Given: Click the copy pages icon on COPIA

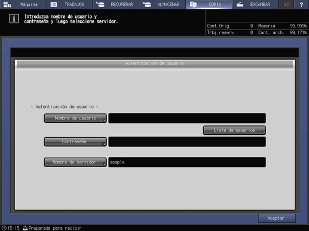Looking at the screenshot, I should pos(193,4).
